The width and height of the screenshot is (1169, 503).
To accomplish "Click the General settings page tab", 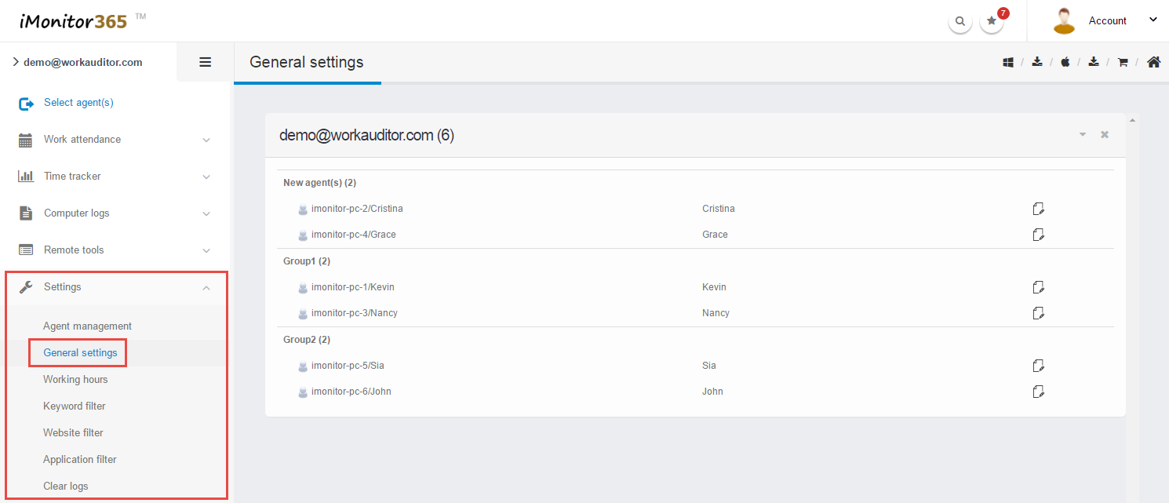I will pos(307,62).
